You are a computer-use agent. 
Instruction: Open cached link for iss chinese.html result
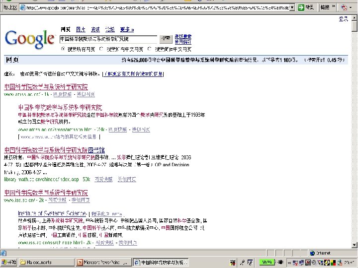point(104,243)
